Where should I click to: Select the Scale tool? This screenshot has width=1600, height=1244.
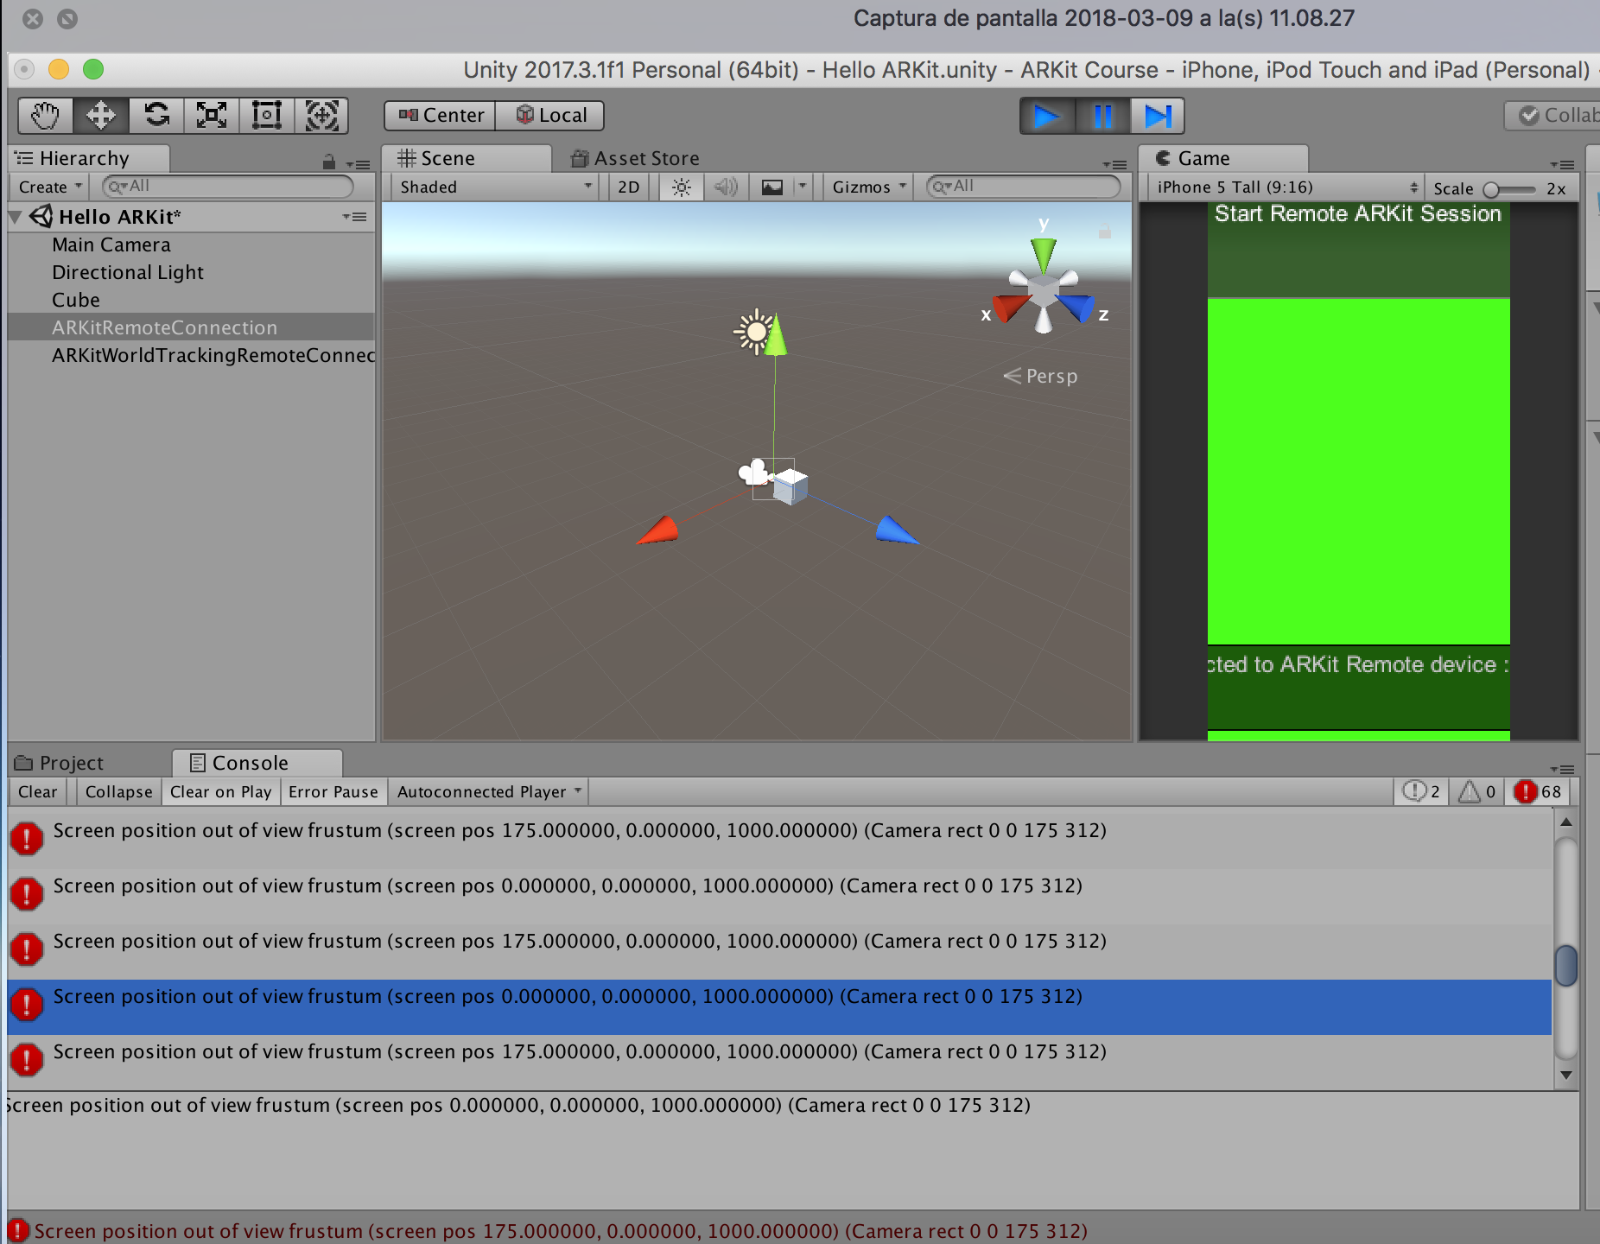[212, 116]
